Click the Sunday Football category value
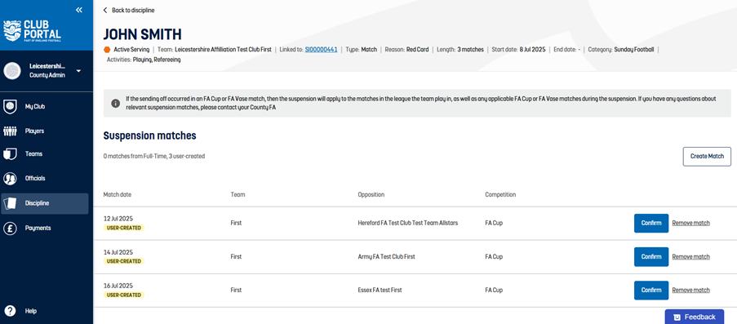The width and height of the screenshot is (737, 324). click(633, 50)
